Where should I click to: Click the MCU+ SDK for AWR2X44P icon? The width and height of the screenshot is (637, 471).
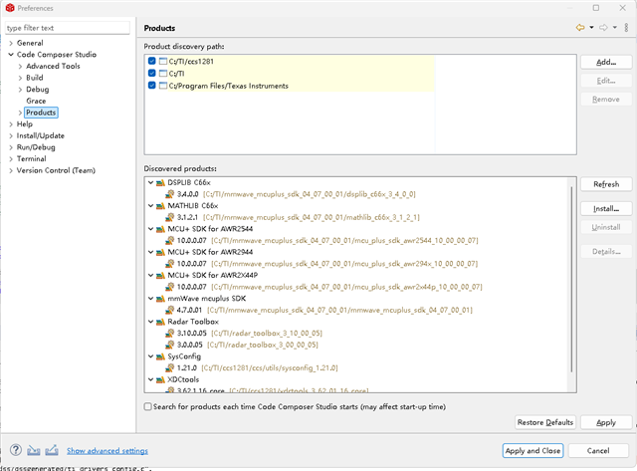coord(160,276)
